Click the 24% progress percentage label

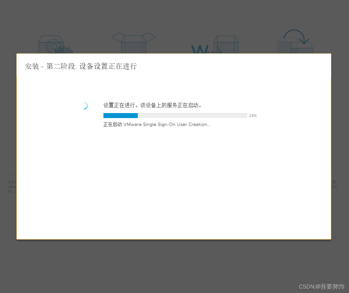252,115
